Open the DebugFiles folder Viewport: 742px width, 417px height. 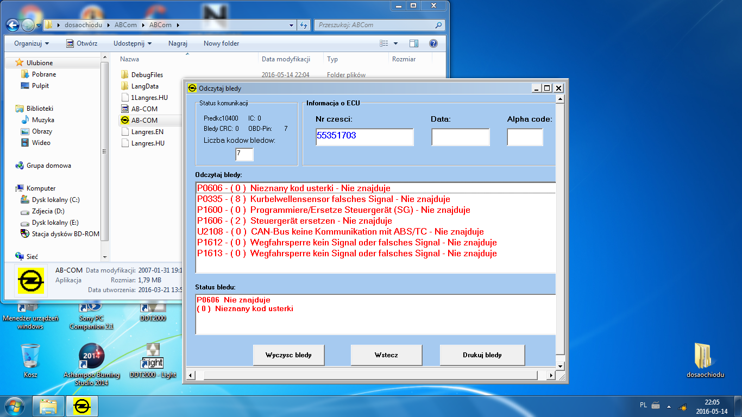(147, 75)
